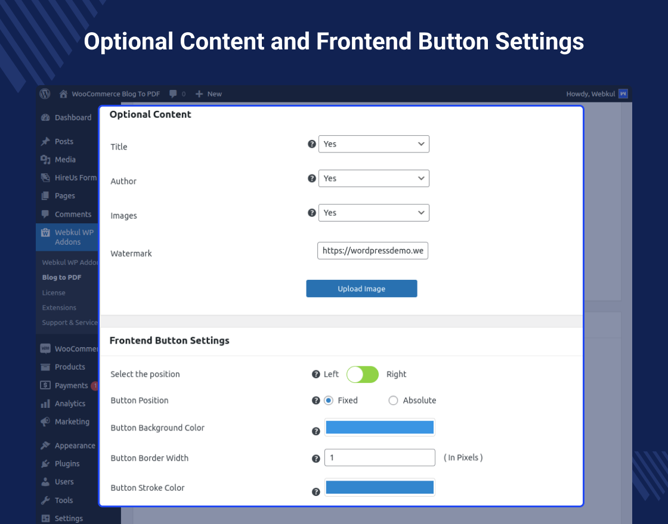Viewport: 668px width, 524px height.
Task: Open the Plugins menu in sidebar
Action: coord(67,463)
